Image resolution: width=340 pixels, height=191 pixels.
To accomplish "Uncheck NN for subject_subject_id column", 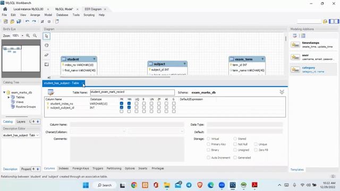I will click(x=129, y=107).
